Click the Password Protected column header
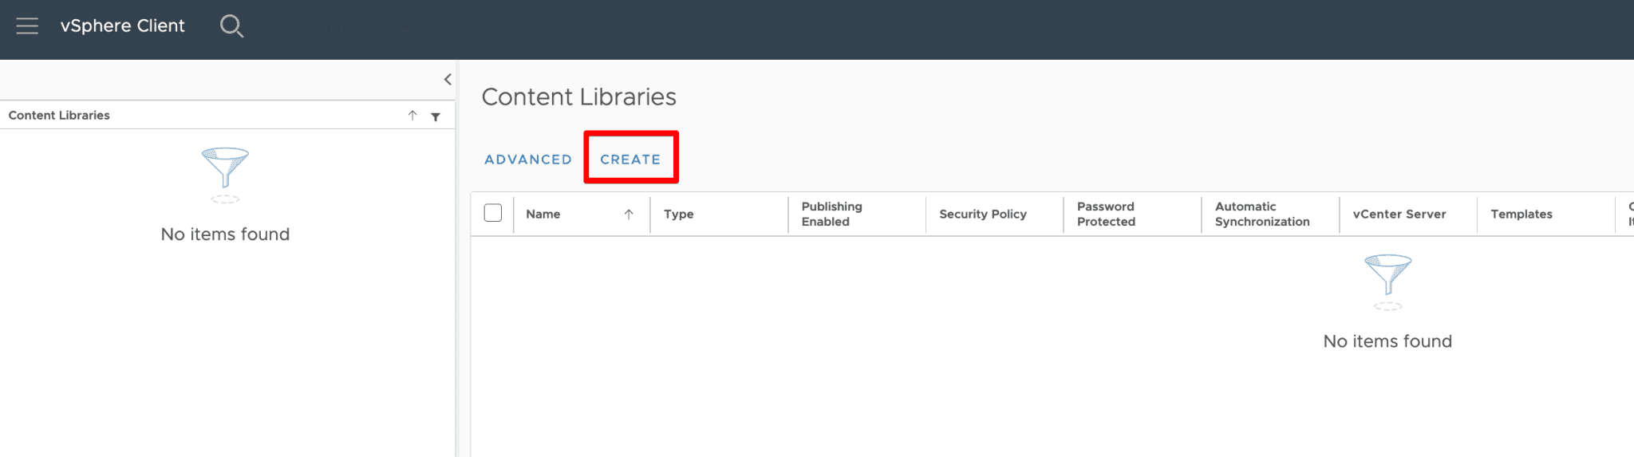This screenshot has height=457, width=1634. click(1106, 214)
